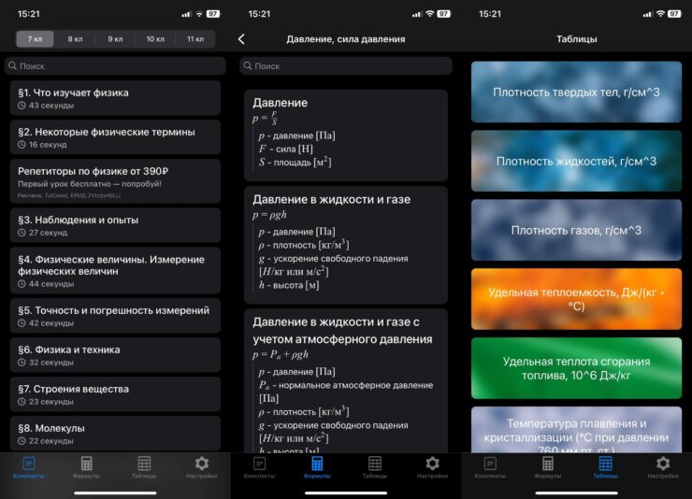Click the Поиск field above the Давление formula
The image size is (692, 499).
345,66
